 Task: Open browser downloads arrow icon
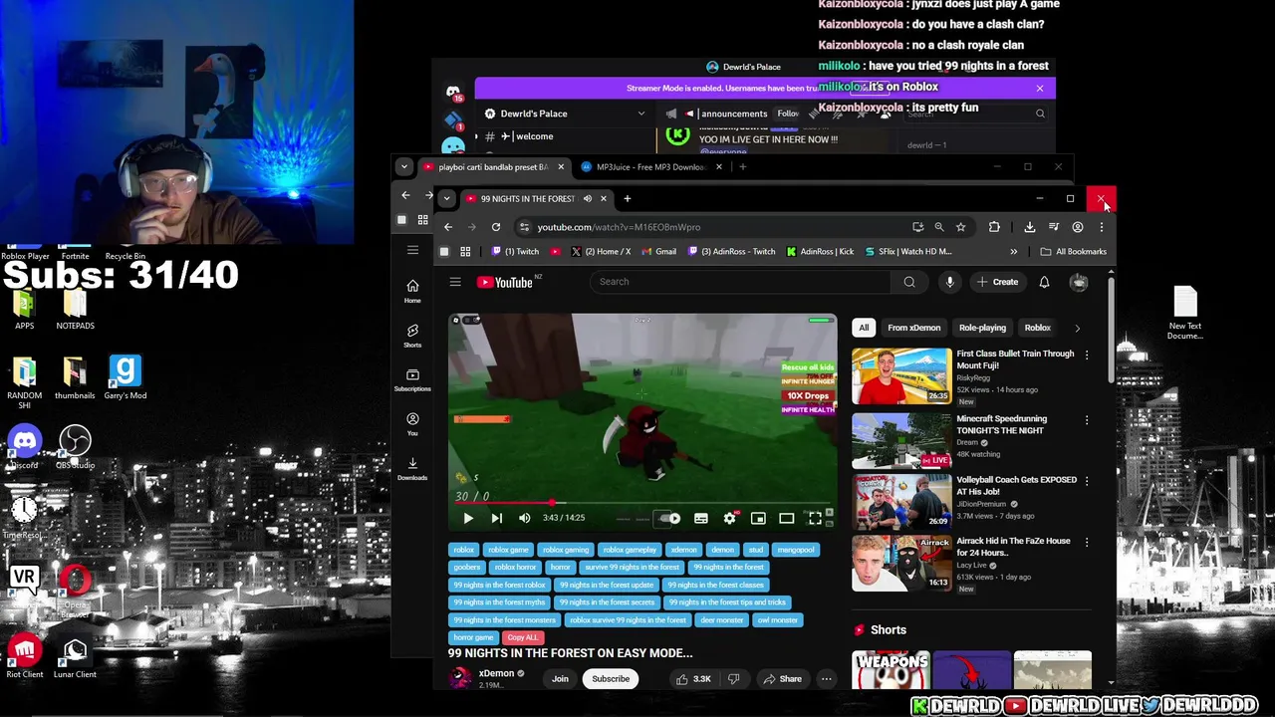(x=1030, y=227)
